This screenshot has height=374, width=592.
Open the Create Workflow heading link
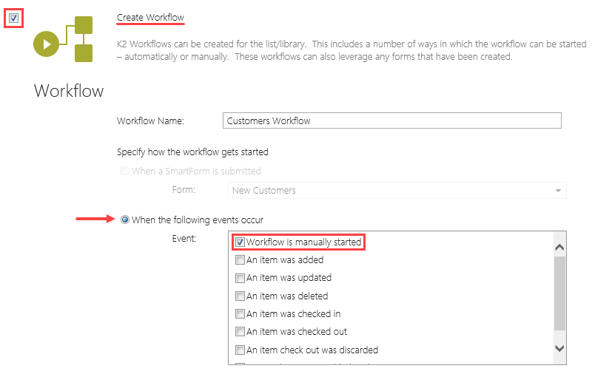(150, 18)
